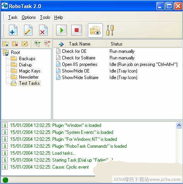Select the Root node in tree

tap(15, 52)
